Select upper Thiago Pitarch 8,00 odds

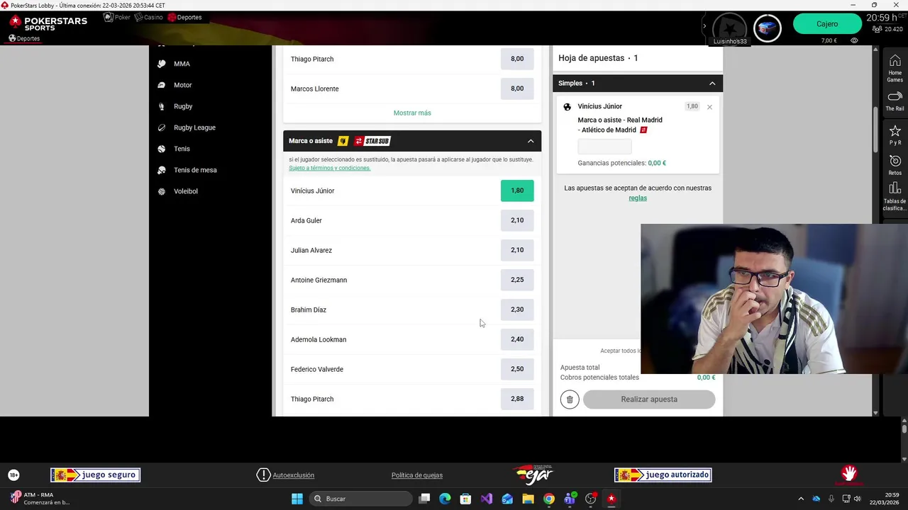tap(517, 59)
